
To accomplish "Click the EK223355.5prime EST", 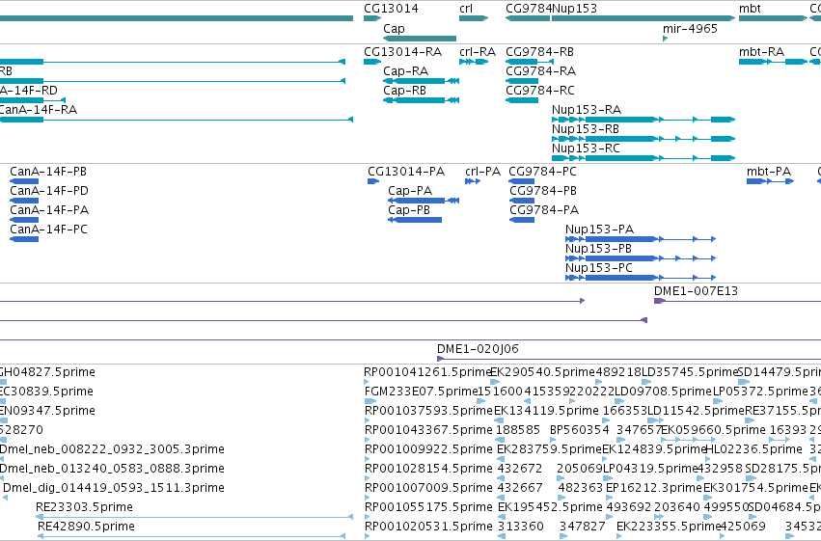I will [621, 536].
